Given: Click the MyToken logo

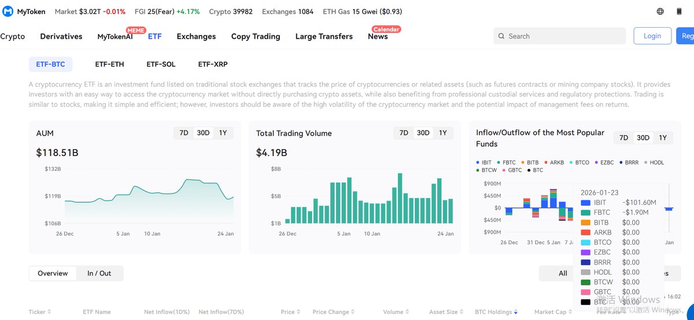Looking at the screenshot, I should coord(24,12).
